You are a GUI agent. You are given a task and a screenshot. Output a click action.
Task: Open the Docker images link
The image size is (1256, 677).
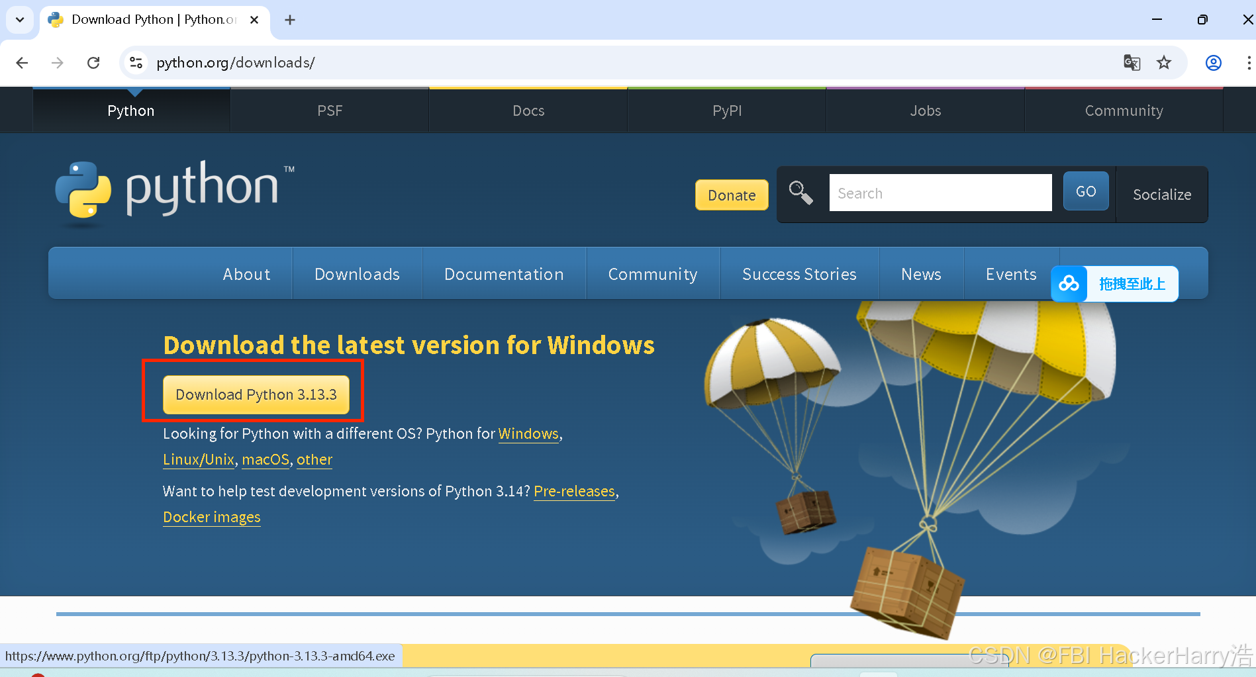pyautogui.click(x=212, y=517)
